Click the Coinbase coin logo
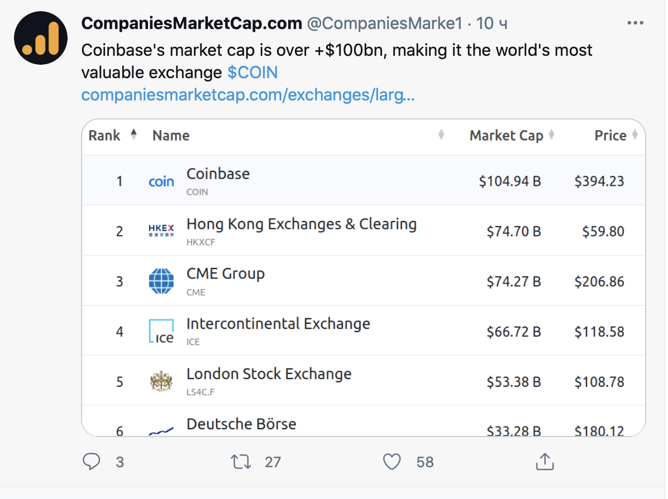 pos(161,181)
